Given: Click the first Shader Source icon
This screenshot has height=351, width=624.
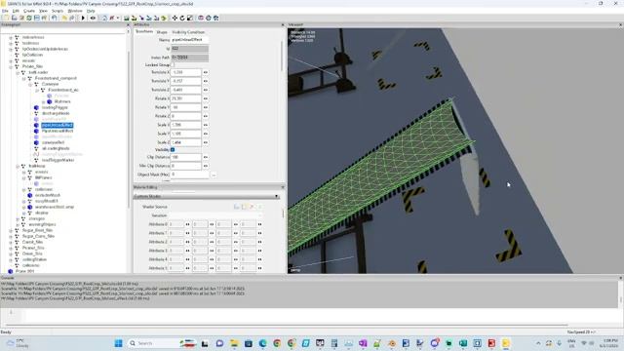Looking at the screenshot, I should (x=236, y=207).
